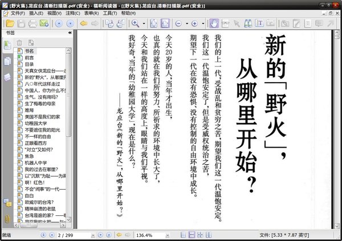Save the document with the floppy disk icon
Screen dimensions: 342x241
[x=21, y=23]
